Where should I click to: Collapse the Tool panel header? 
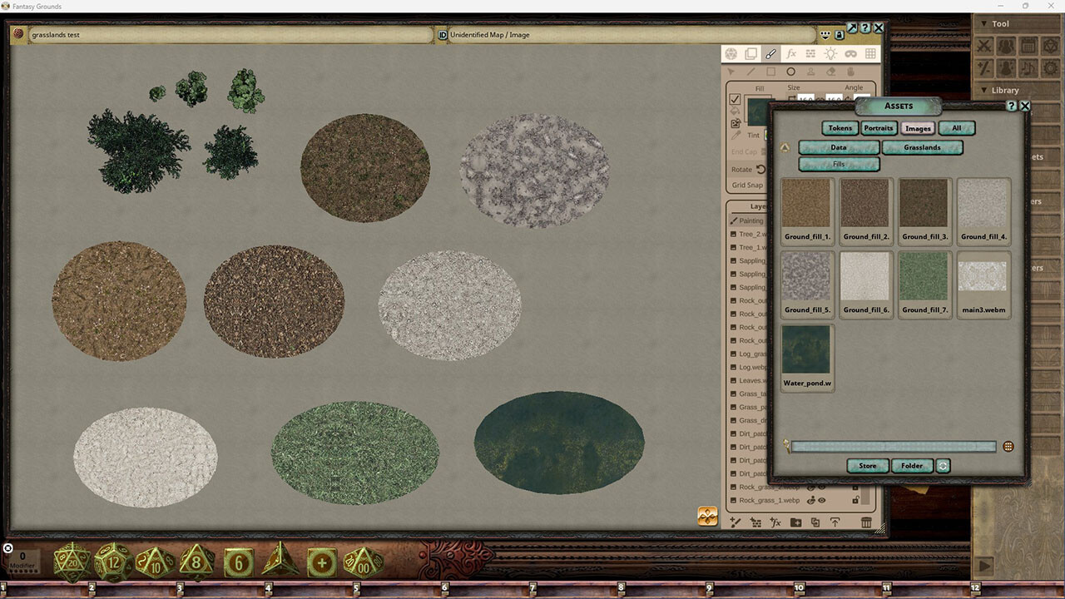tap(985, 23)
